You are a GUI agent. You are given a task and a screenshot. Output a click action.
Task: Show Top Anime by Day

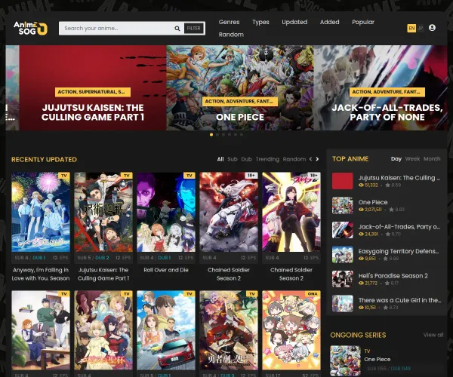click(396, 159)
